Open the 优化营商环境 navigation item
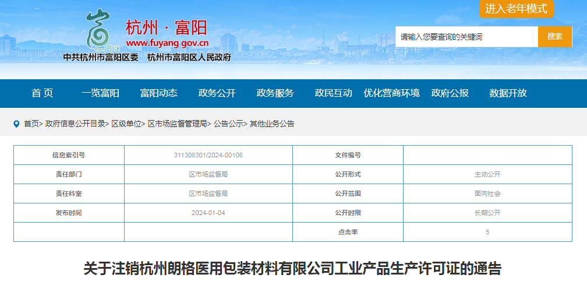Image resolution: width=587 pixels, height=285 pixels. [391, 93]
